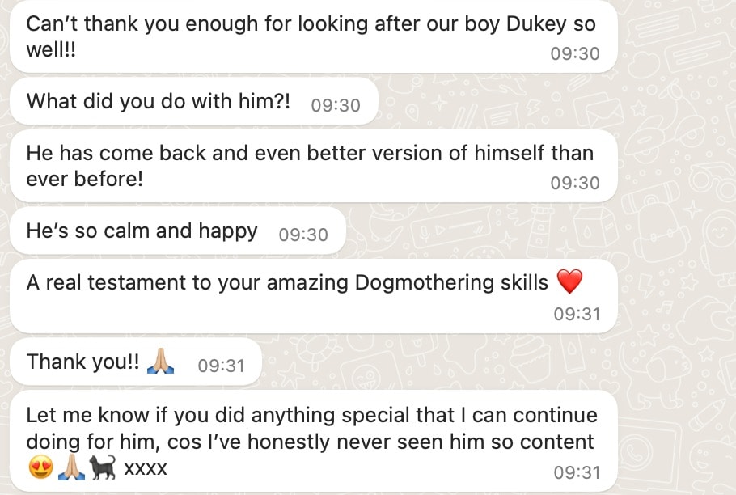This screenshot has width=736, height=495.
Task: Click the praying hands emoji after Thank you
Action: point(160,361)
